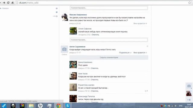The height and width of the screenshot is (108, 193).
Task: Like Максим Хавроненко's post
Action: [140, 23]
